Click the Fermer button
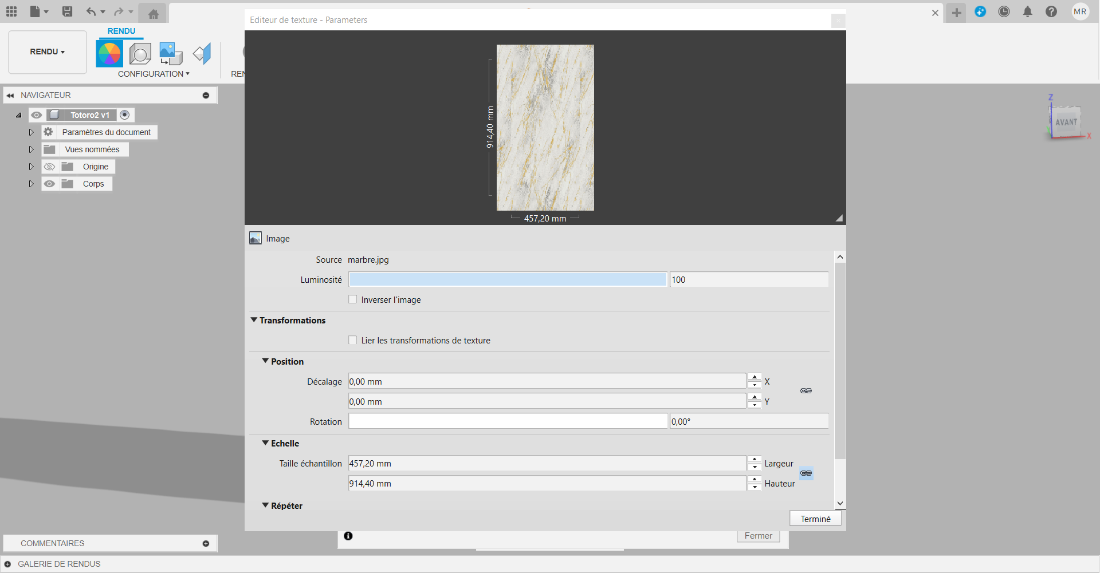Image resolution: width=1100 pixels, height=573 pixels. pyautogui.click(x=759, y=536)
